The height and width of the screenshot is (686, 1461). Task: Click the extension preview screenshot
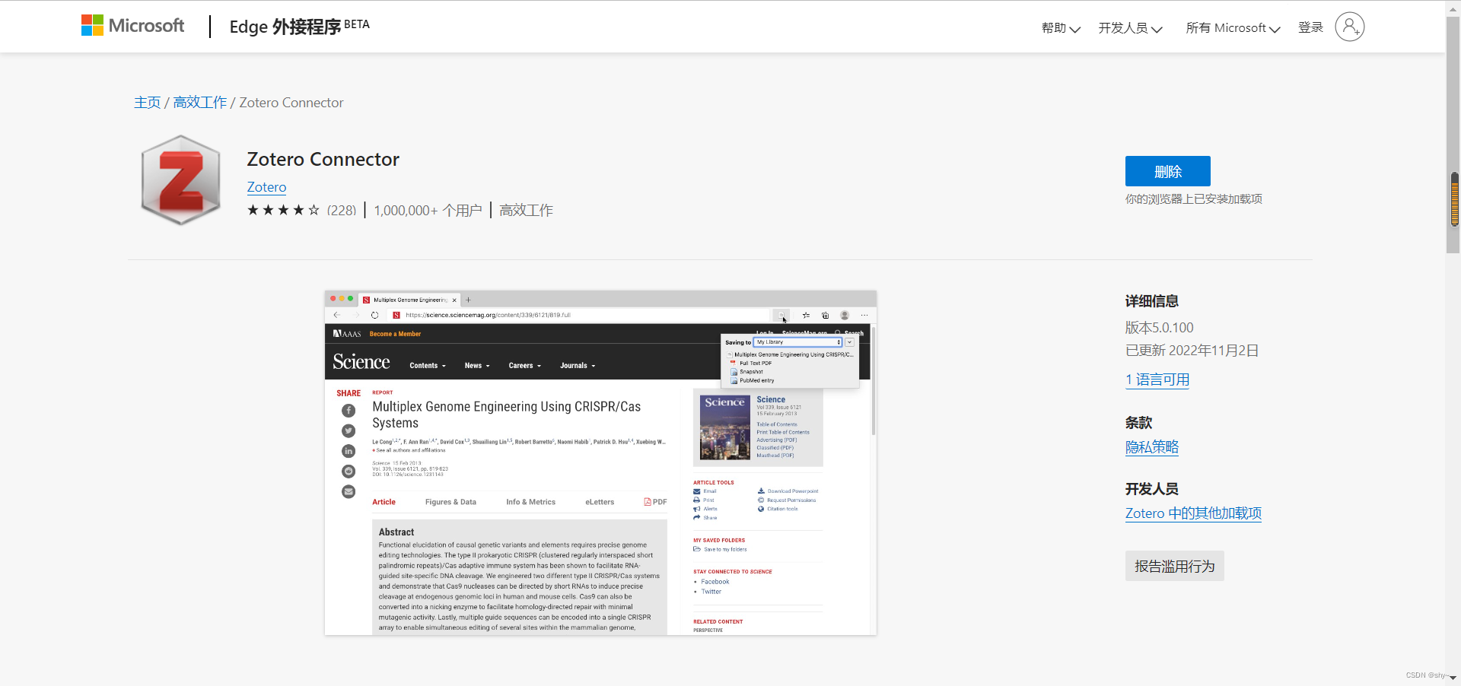600,462
